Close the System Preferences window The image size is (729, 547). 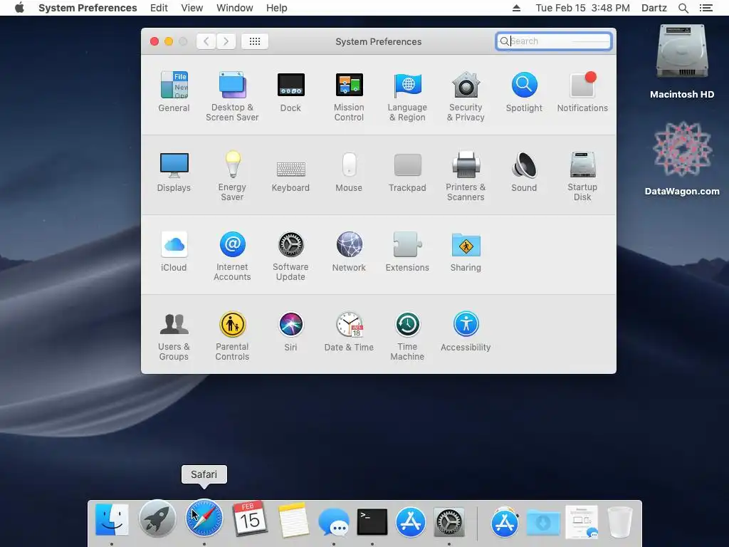pyautogui.click(x=154, y=41)
